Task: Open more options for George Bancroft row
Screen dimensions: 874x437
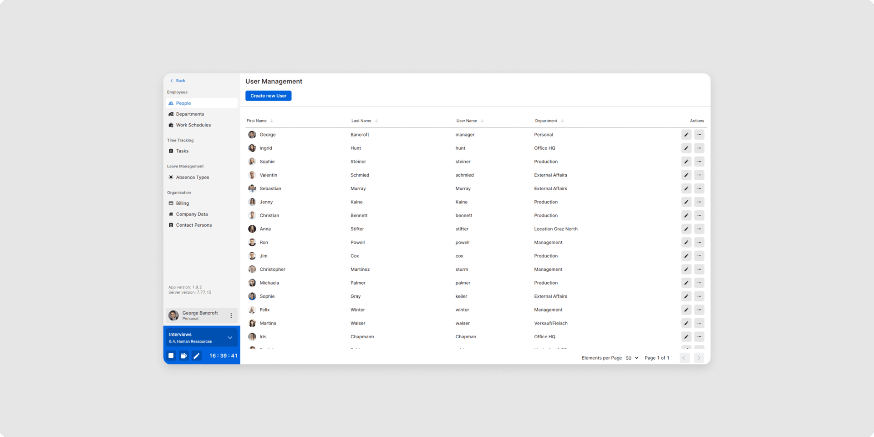Action: (699, 135)
